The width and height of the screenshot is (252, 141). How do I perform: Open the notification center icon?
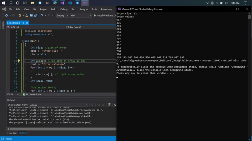pos(245,3)
